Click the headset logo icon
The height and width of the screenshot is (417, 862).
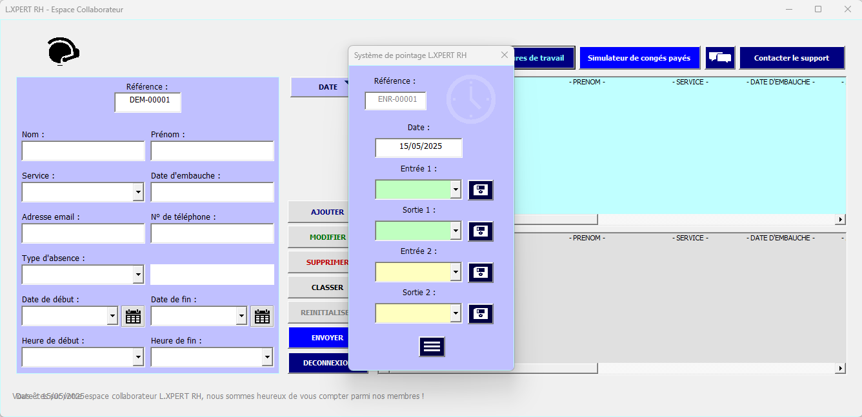pos(63,52)
